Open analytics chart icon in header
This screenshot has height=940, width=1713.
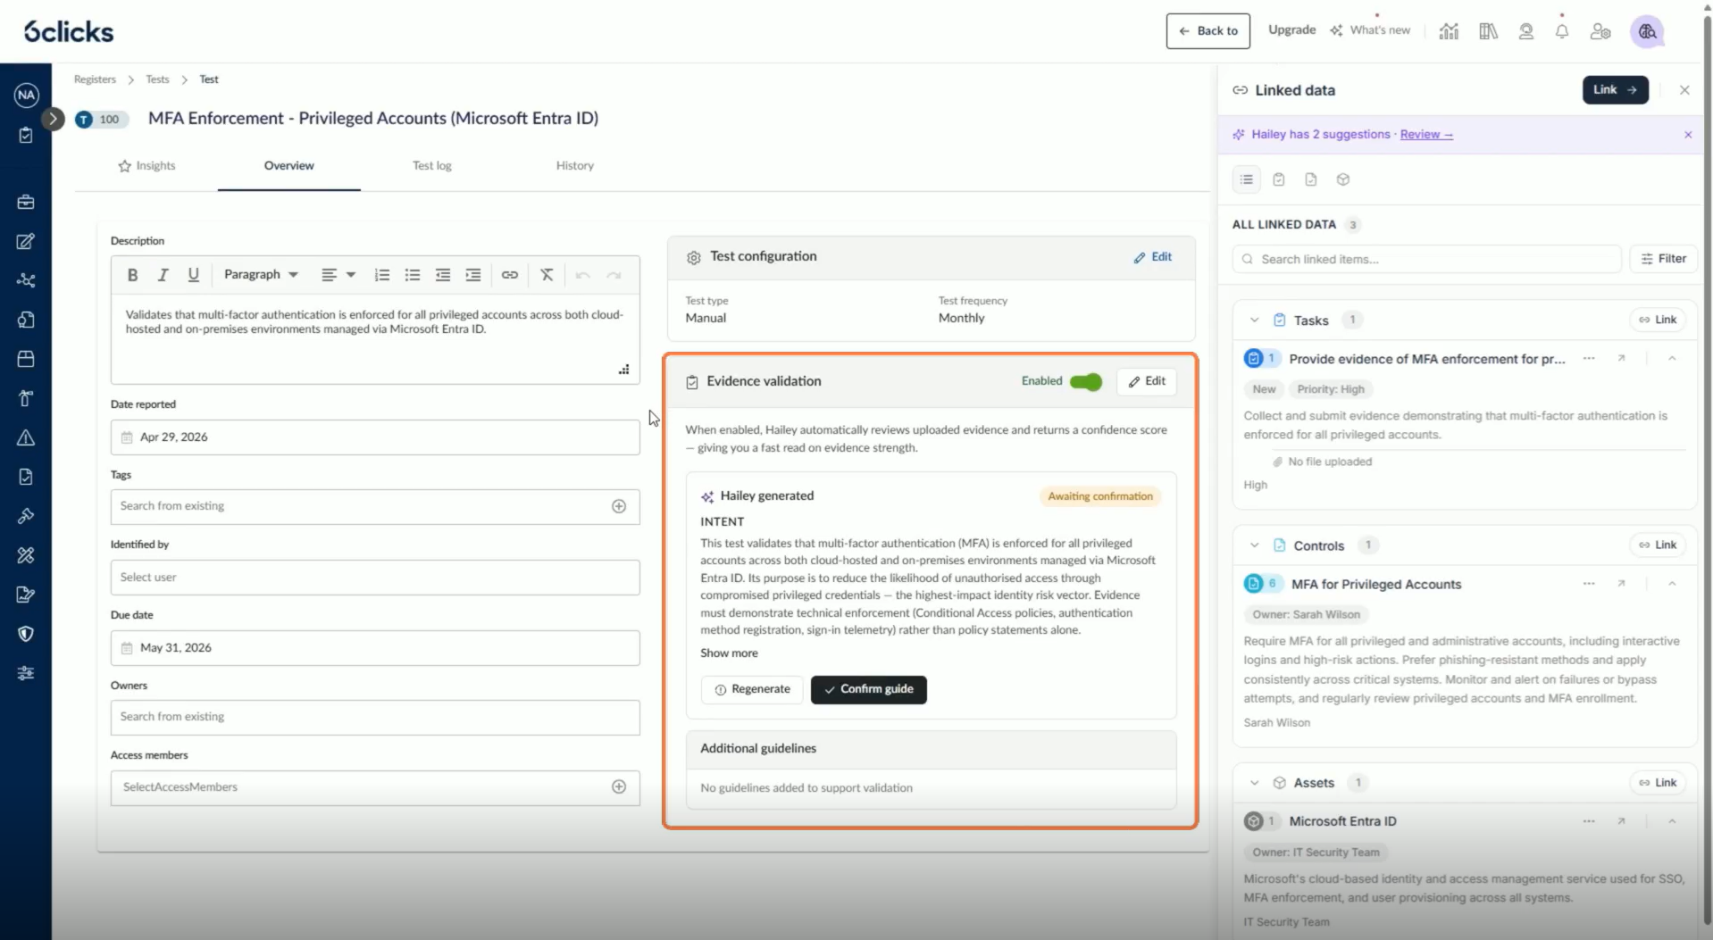(x=1449, y=31)
